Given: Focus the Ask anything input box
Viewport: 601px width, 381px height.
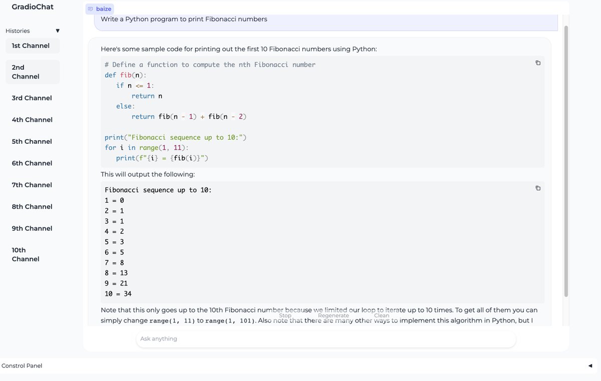Looking at the screenshot, I should [x=326, y=339].
